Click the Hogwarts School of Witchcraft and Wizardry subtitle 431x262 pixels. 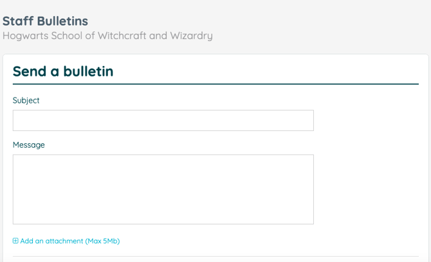(x=107, y=36)
